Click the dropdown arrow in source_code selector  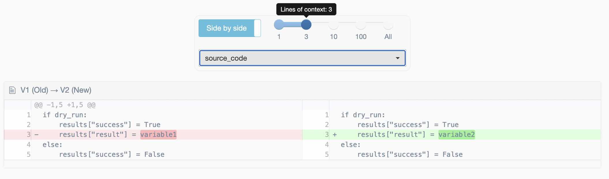(397, 58)
